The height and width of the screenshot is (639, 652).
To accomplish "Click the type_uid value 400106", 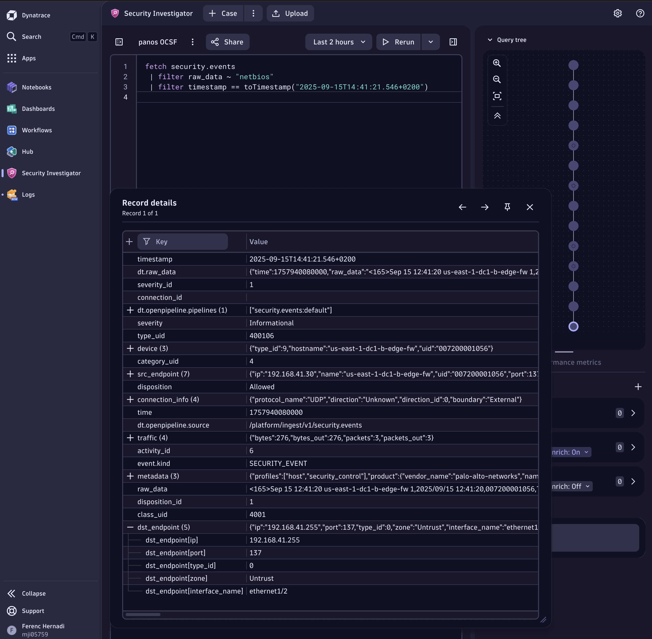I will [x=262, y=336].
